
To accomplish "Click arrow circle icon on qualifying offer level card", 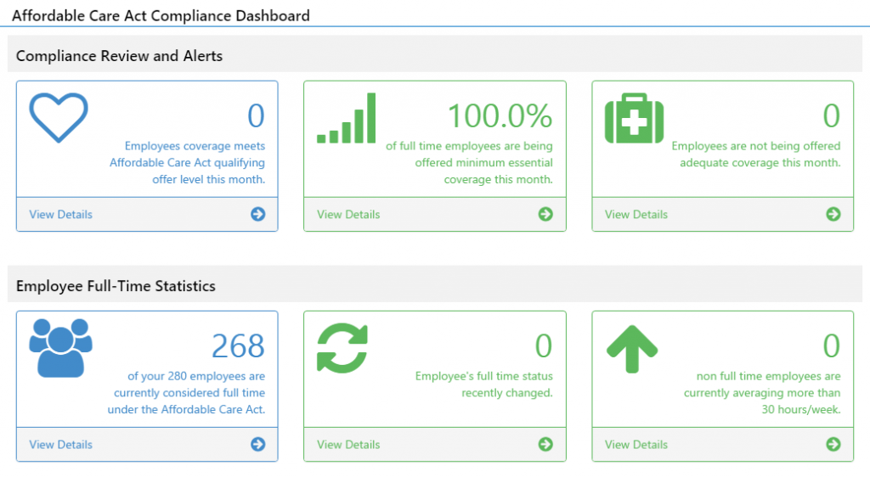I will [x=258, y=214].
